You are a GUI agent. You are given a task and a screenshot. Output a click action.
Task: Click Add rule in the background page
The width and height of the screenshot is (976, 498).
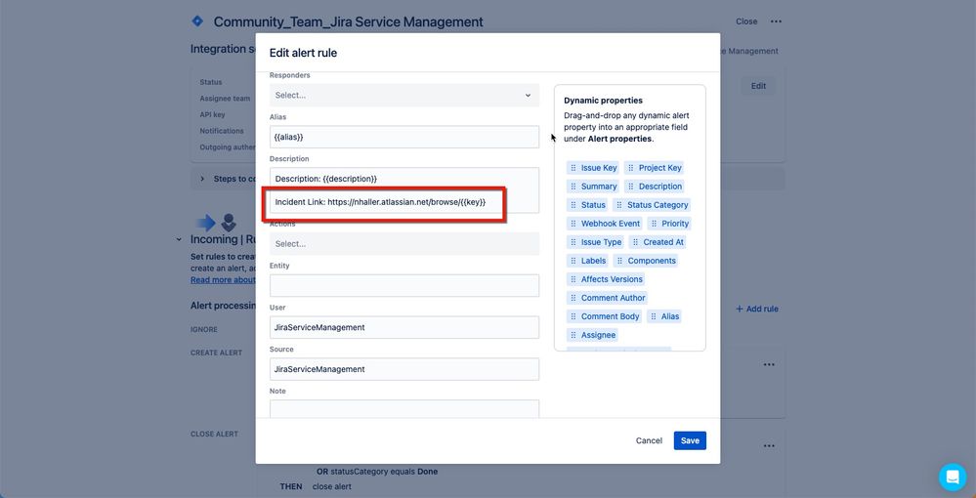pyautogui.click(x=757, y=309)
